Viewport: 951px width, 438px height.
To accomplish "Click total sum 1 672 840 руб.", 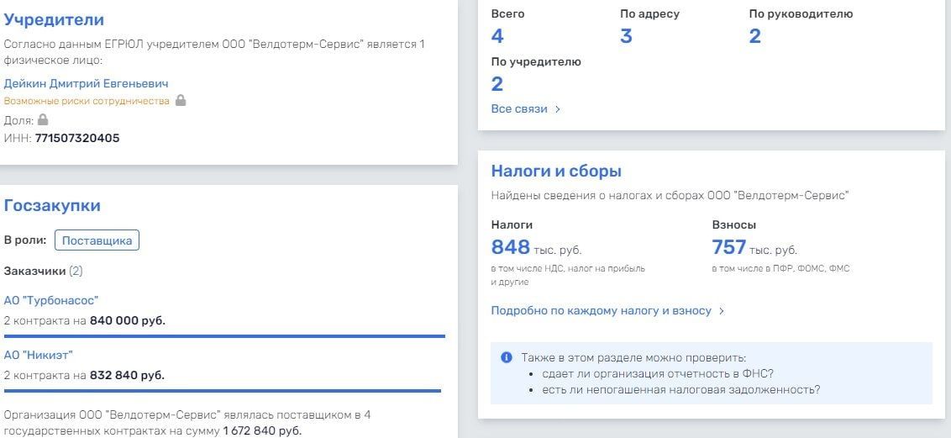I will click(x=262, y=431).
